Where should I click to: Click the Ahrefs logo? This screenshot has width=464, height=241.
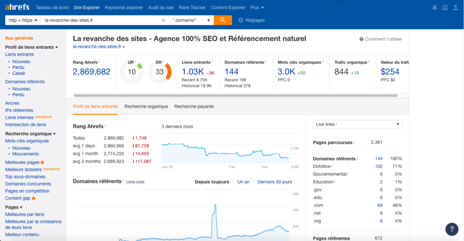coord(17,7)
